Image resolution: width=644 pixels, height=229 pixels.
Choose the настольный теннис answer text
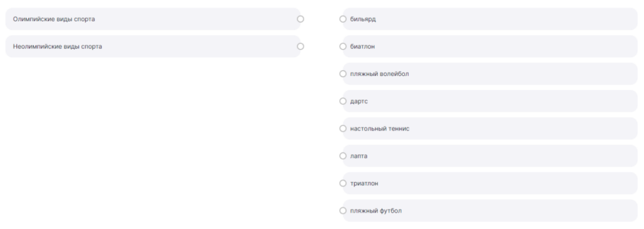[379, 129]
